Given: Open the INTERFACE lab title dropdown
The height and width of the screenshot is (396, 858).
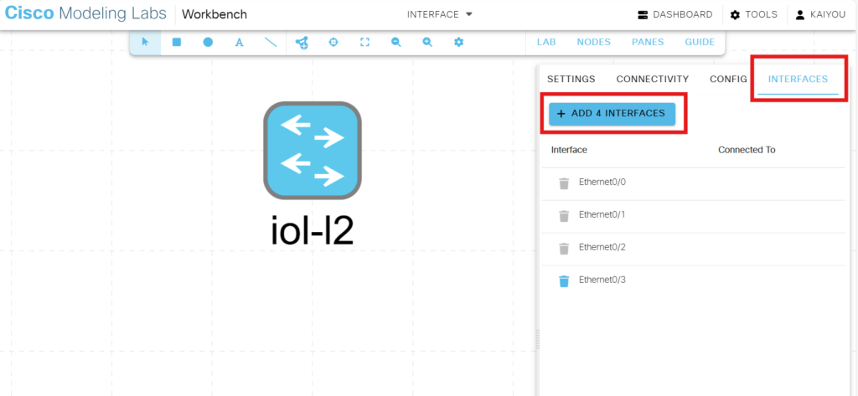Looking at the screenshot, I should click(x=439, y=14).
